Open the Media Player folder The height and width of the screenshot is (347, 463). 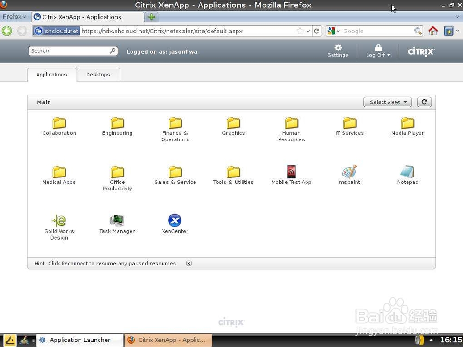407,126
